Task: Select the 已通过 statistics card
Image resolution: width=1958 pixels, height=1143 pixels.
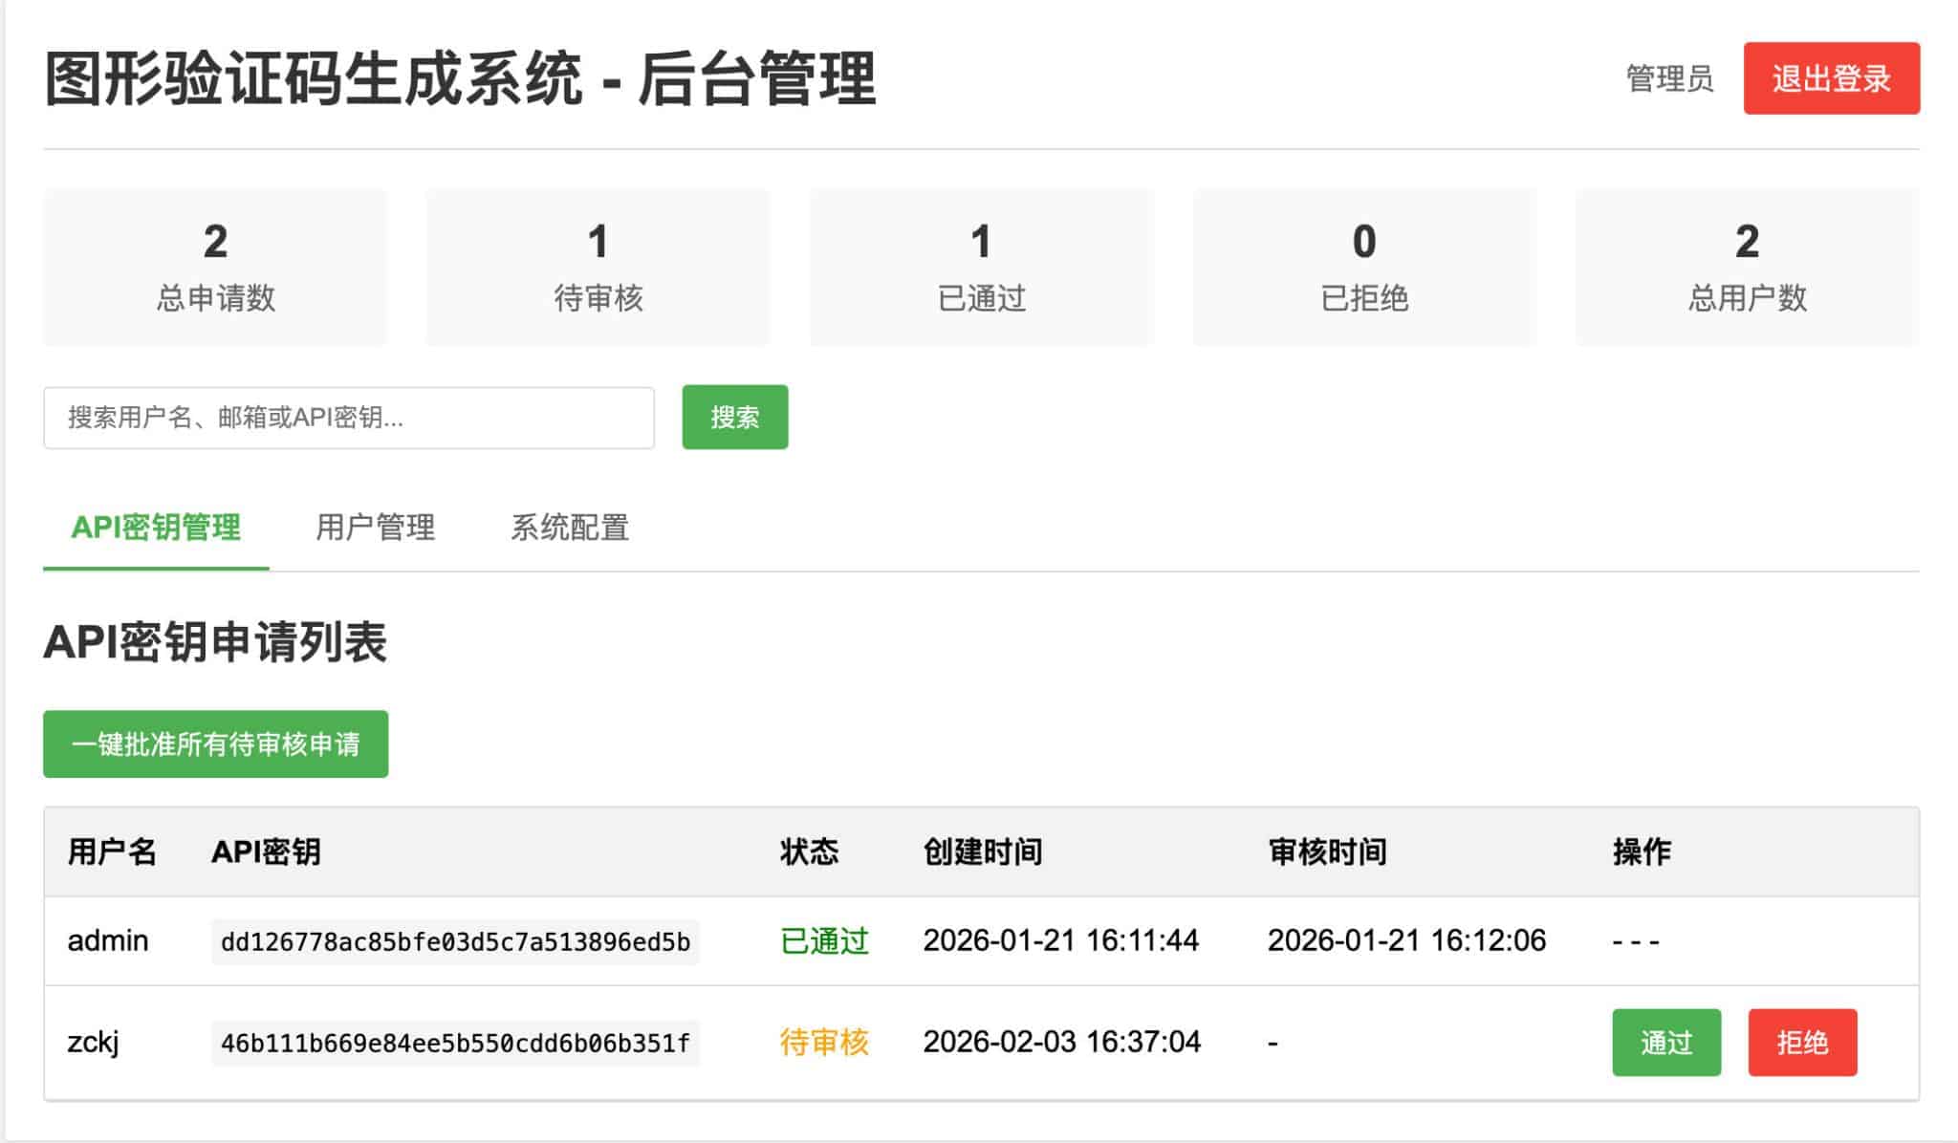Action: 981,267
